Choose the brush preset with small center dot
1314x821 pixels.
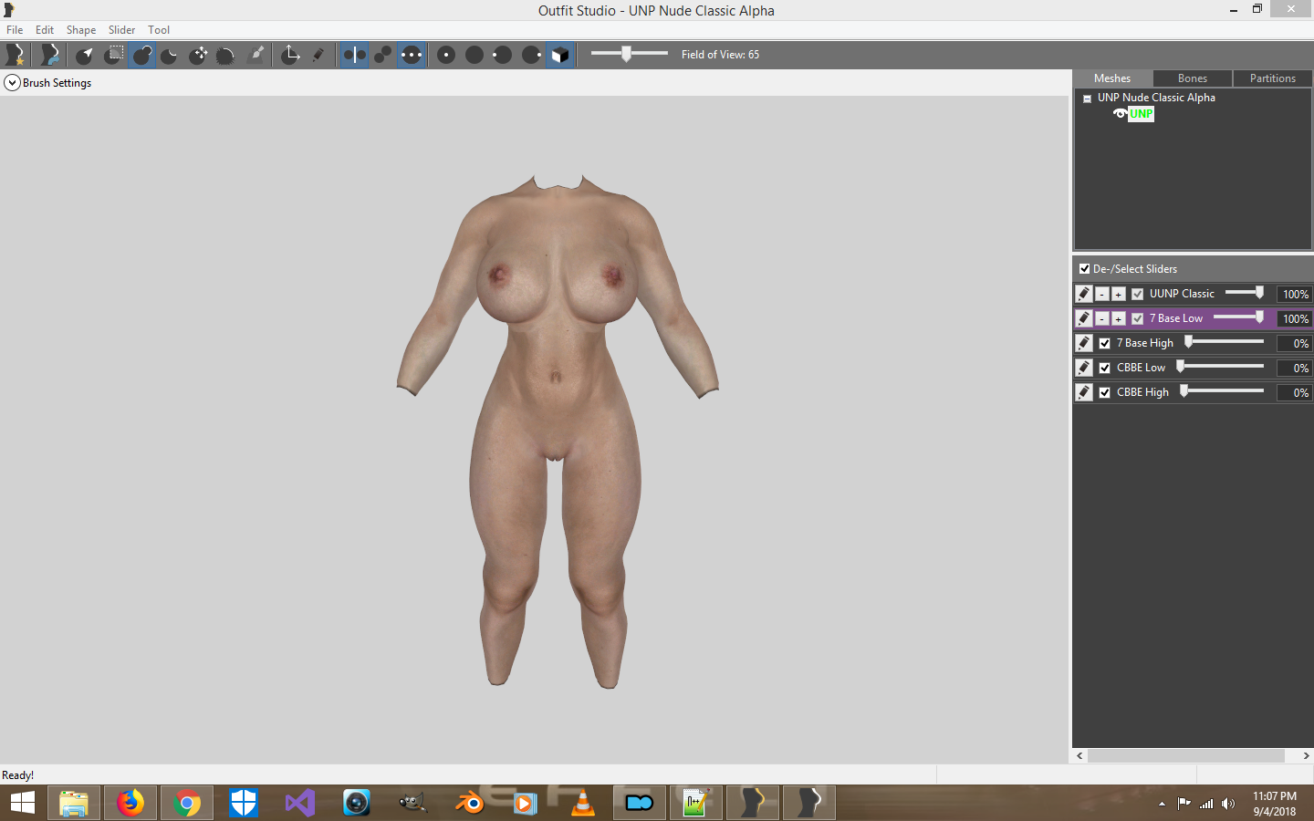coord(446,55)
